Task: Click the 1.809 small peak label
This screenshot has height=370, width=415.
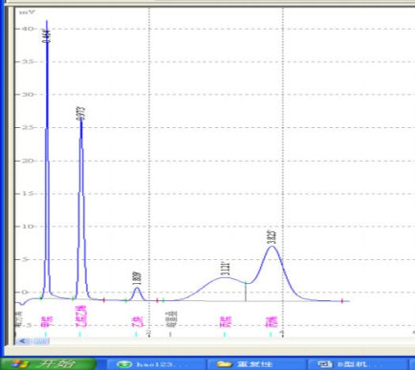Action: tap(138, 278)
